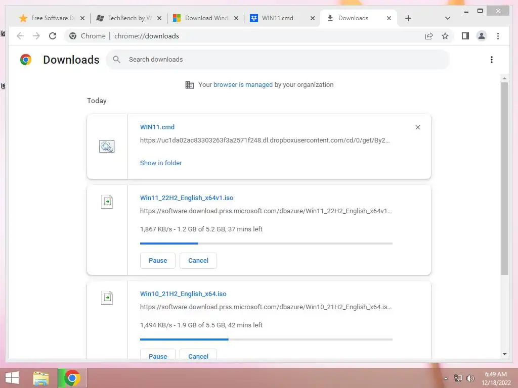Click the Win10 iso download progress bar

click(266, 339)
